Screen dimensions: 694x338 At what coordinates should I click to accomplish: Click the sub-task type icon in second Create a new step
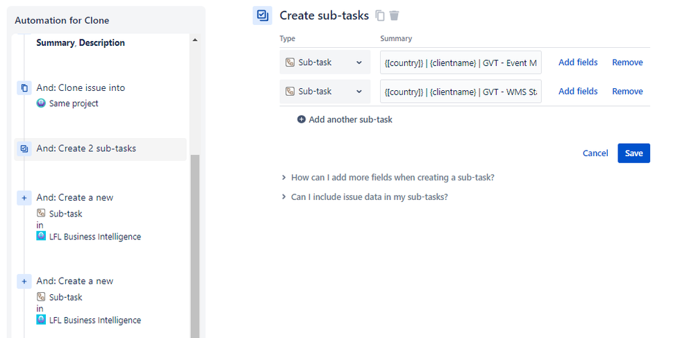[x=41, y=296]
